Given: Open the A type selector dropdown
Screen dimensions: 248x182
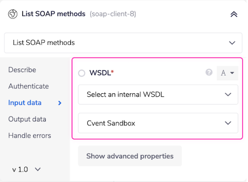Looking at the screenshot, I should pos(228,73).
